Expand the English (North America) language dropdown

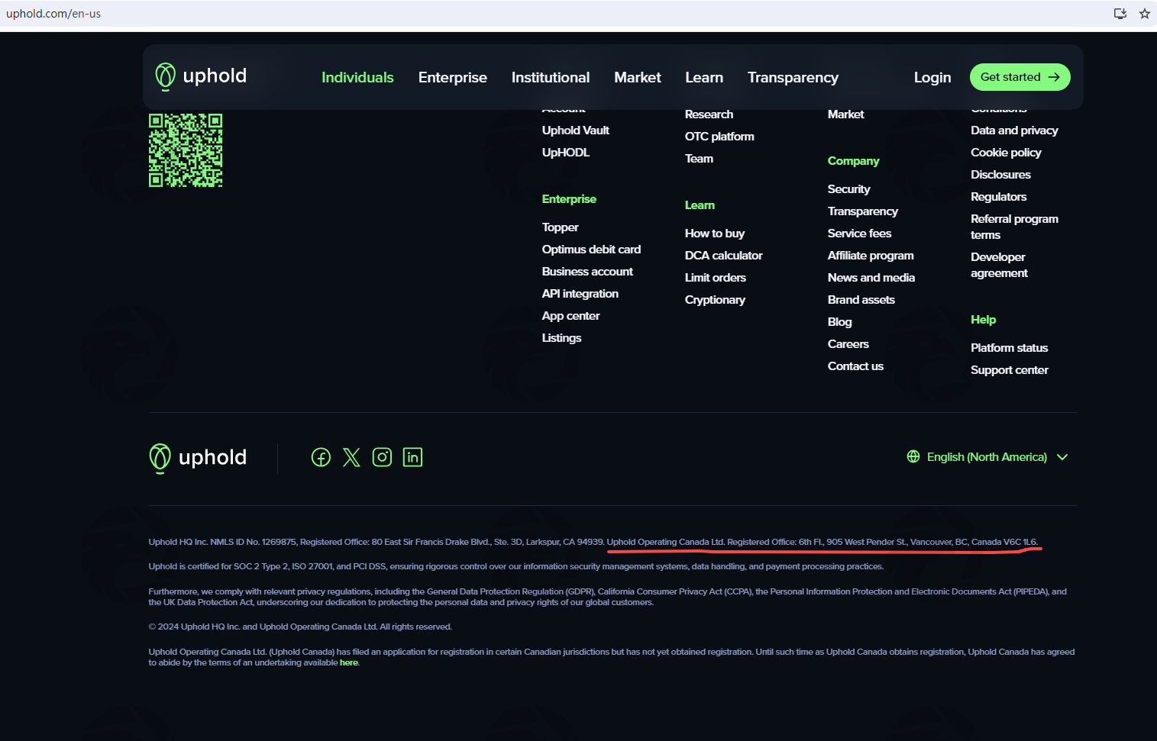[x=987, y=456]
